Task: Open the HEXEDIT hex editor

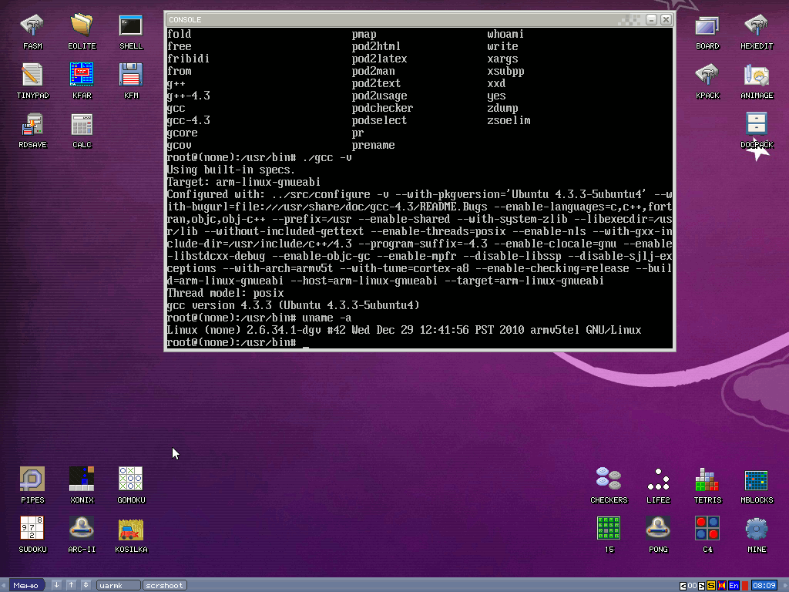Action: [756, 23]
